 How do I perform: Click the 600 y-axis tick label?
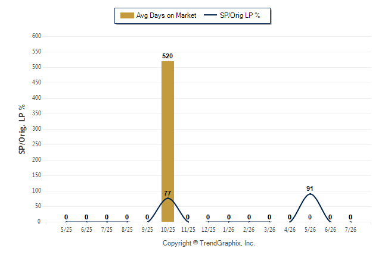[36, 36]
